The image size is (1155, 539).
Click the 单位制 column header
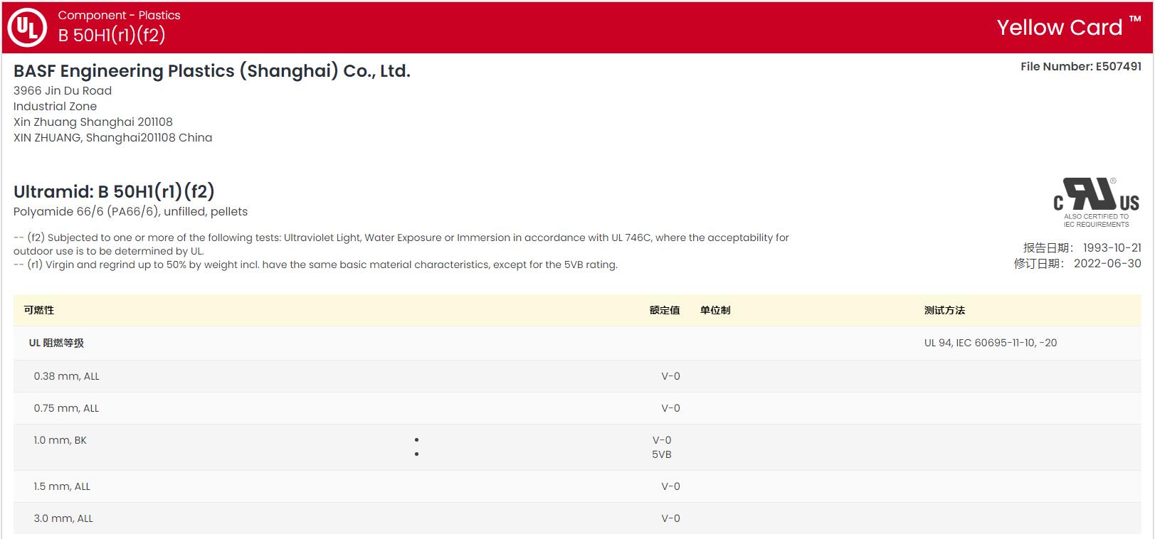click(715, 310)
